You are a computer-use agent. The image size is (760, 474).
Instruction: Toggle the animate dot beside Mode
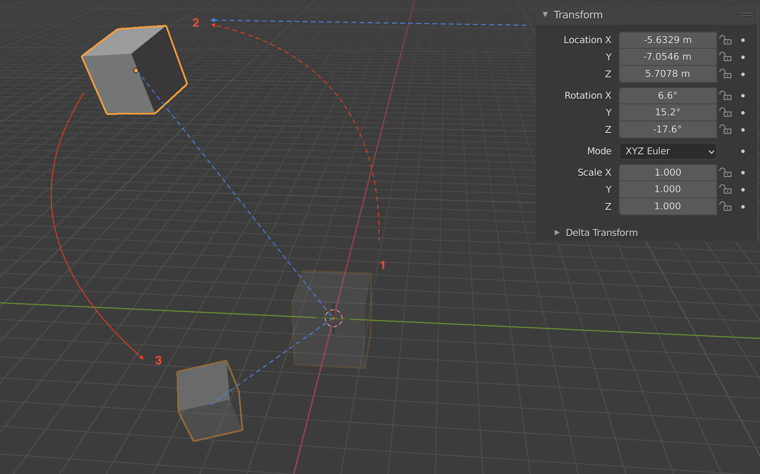[x=743, y=151]
